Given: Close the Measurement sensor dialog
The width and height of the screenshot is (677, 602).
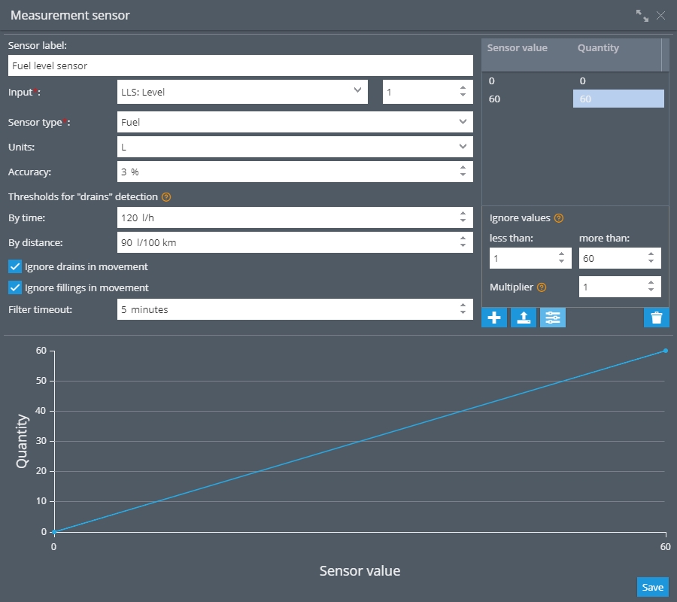Looking at the screenshot, I should [x=661, y=16].
